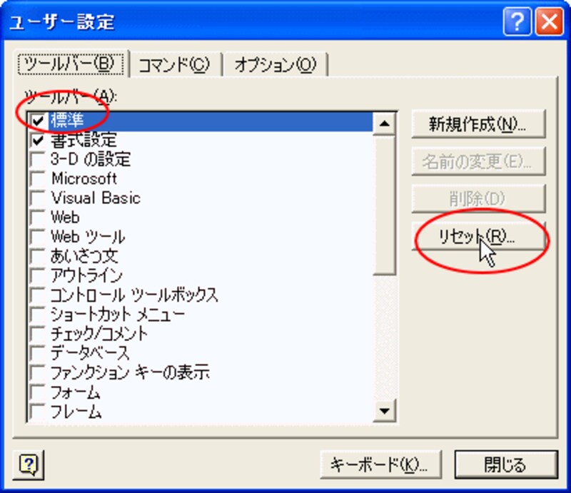Select the 標準 list row text
Screen dimensions: 571x493
tap(67, 121)
